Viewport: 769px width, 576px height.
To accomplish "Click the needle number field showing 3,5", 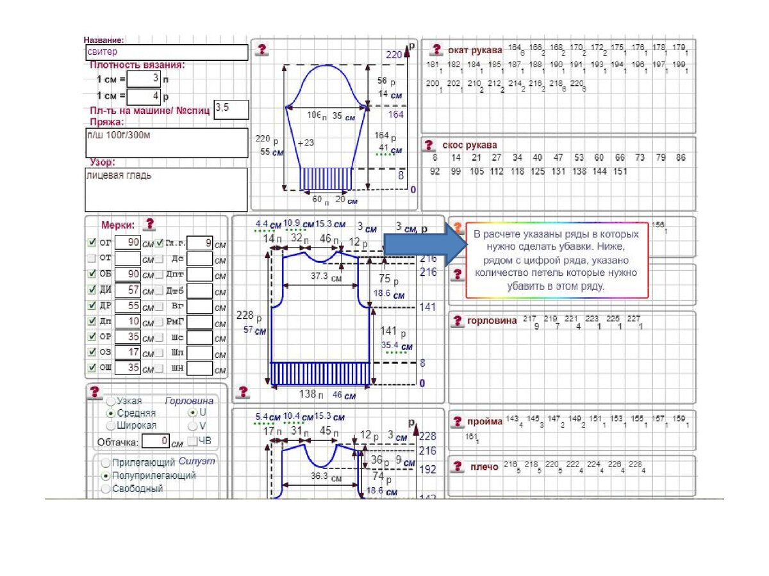I will (231, 109).
